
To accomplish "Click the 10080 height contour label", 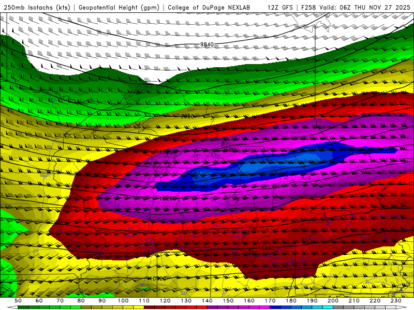I will [x=168, y=152].
